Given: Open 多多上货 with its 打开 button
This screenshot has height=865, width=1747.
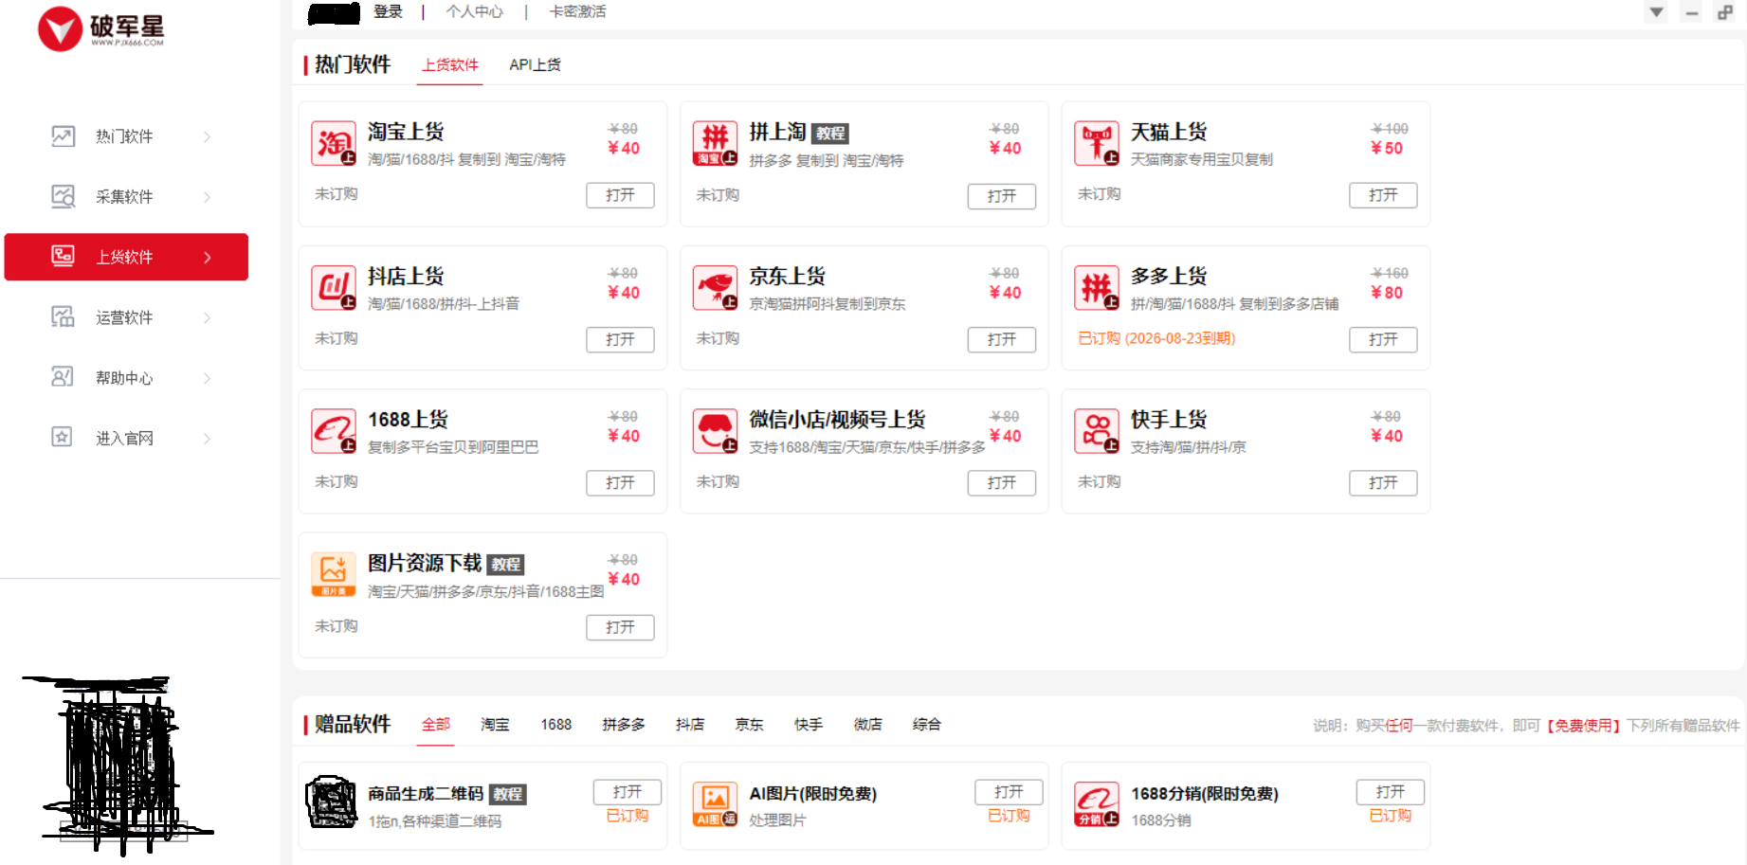Looking at the screenshot, I should click(x=1383, y=339).
